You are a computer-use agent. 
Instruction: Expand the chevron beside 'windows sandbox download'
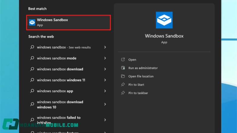click(105, 69)
